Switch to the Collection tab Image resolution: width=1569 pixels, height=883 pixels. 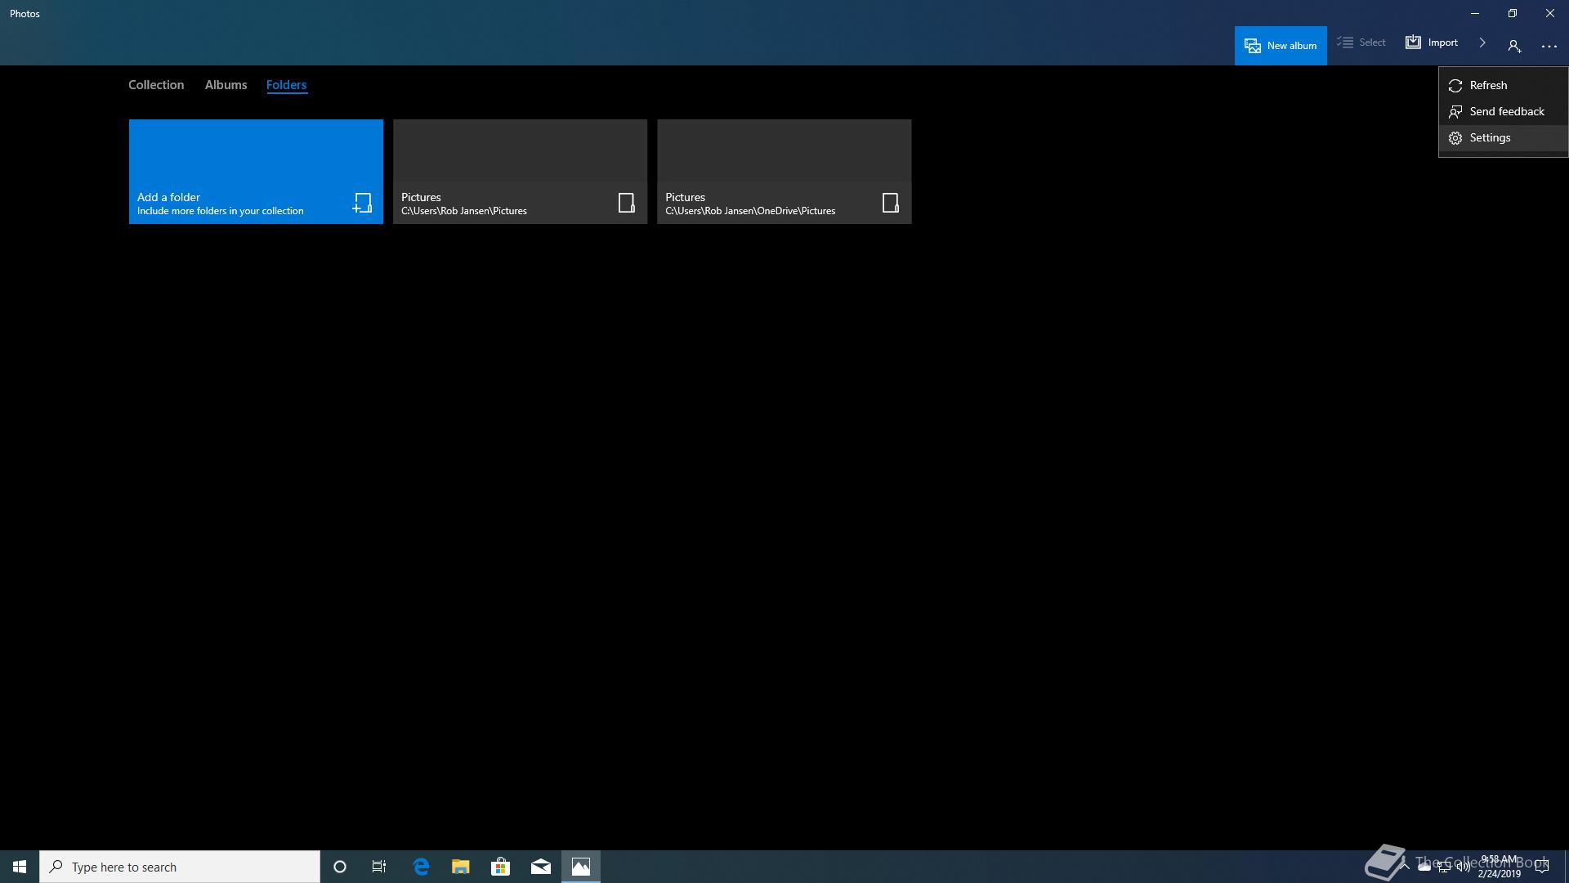[156, 85]
